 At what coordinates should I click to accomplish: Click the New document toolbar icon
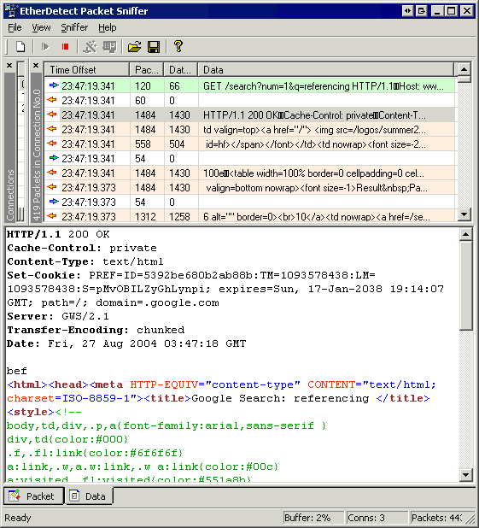[20, 46]
